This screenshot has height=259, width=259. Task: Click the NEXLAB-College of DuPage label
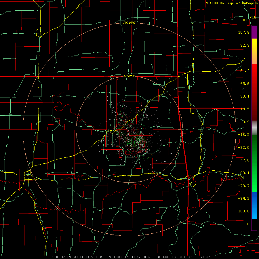tap(230, 3)
